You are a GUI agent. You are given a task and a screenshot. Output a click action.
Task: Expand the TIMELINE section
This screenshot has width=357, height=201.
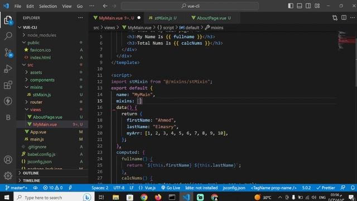(x=31, y=180)
